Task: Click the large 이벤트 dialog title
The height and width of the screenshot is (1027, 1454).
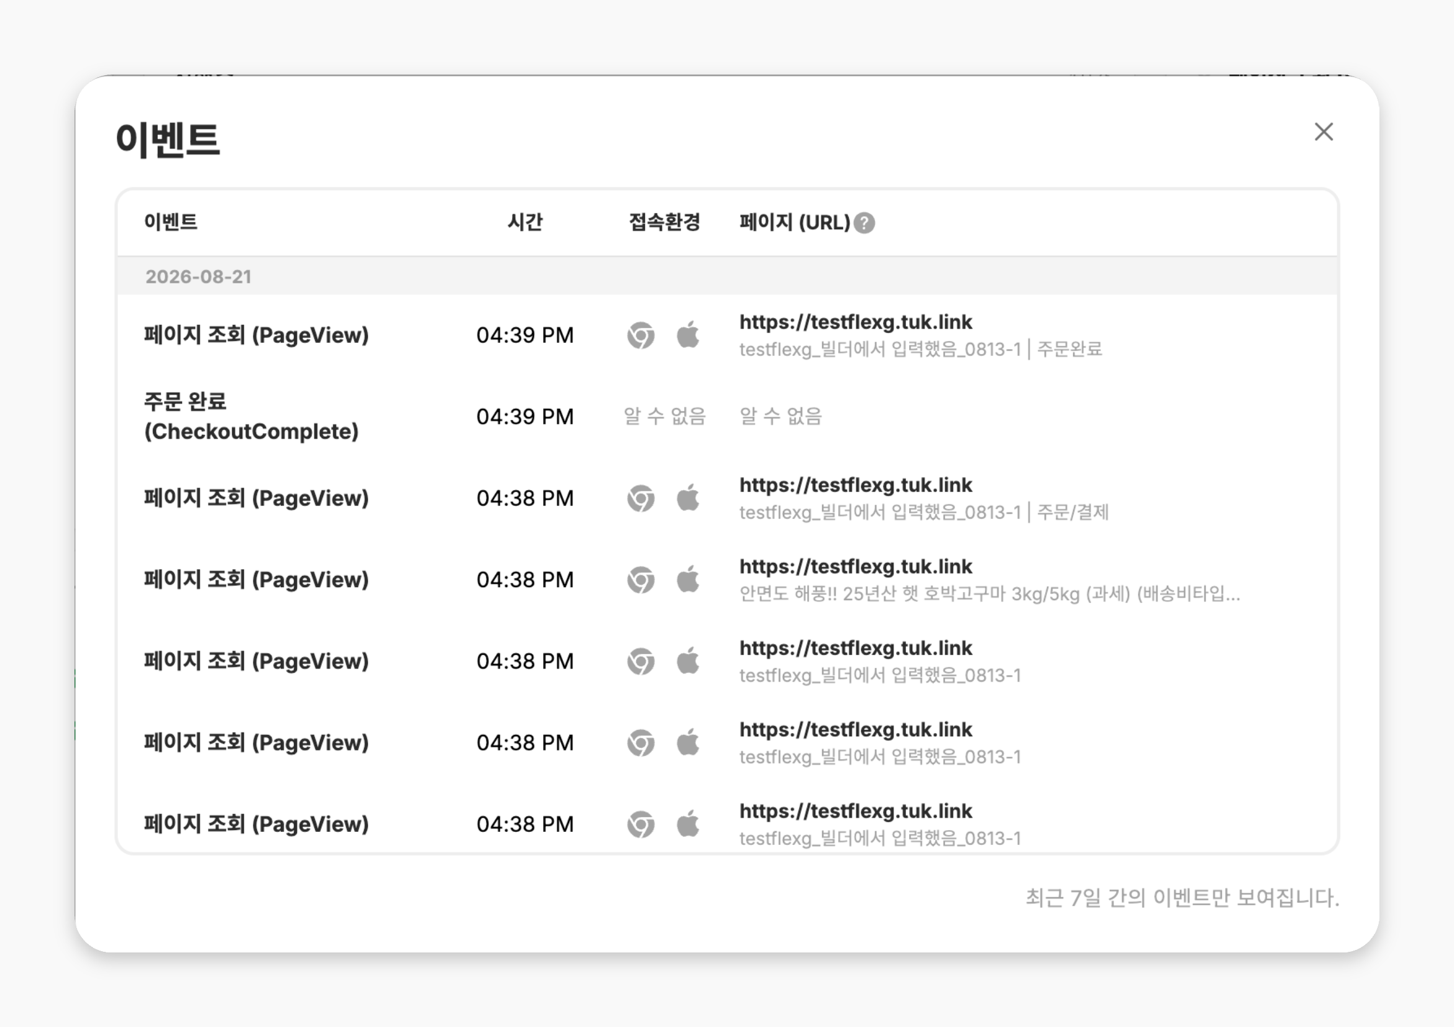Action: tap(168, 139)
